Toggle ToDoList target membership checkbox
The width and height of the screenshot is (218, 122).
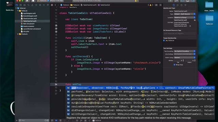[164, 41]
